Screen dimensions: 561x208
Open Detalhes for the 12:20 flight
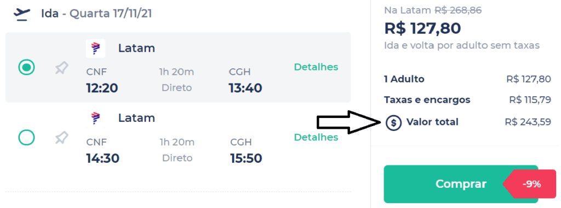pos(316,67)
